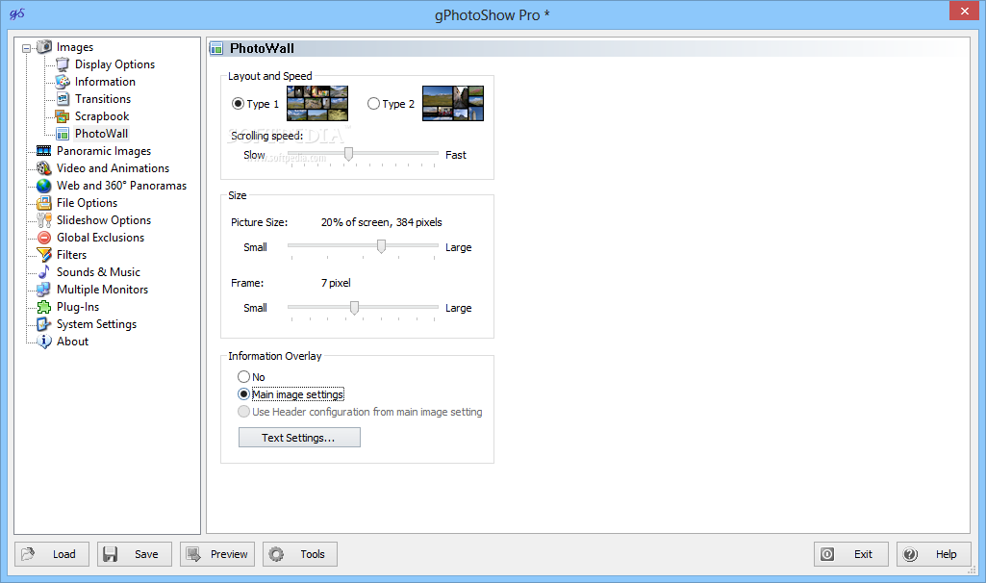Screen dimensions: 986x583
Task: Open the Scrapbook tree item
Action: [102, 116]
